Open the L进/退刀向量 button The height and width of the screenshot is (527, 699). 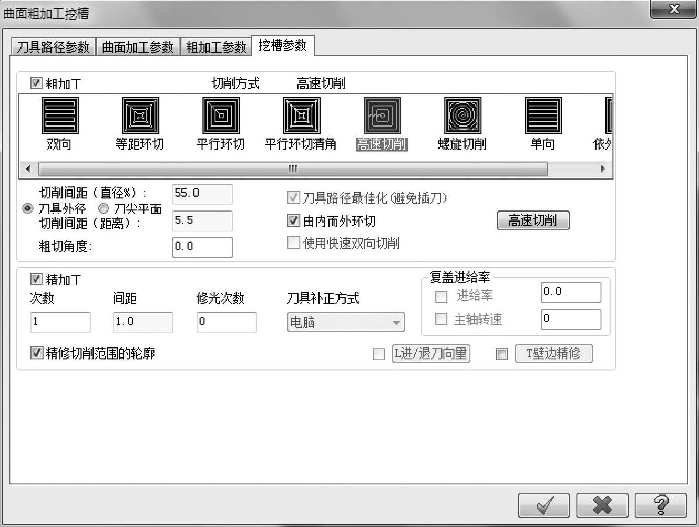[431, 354]
